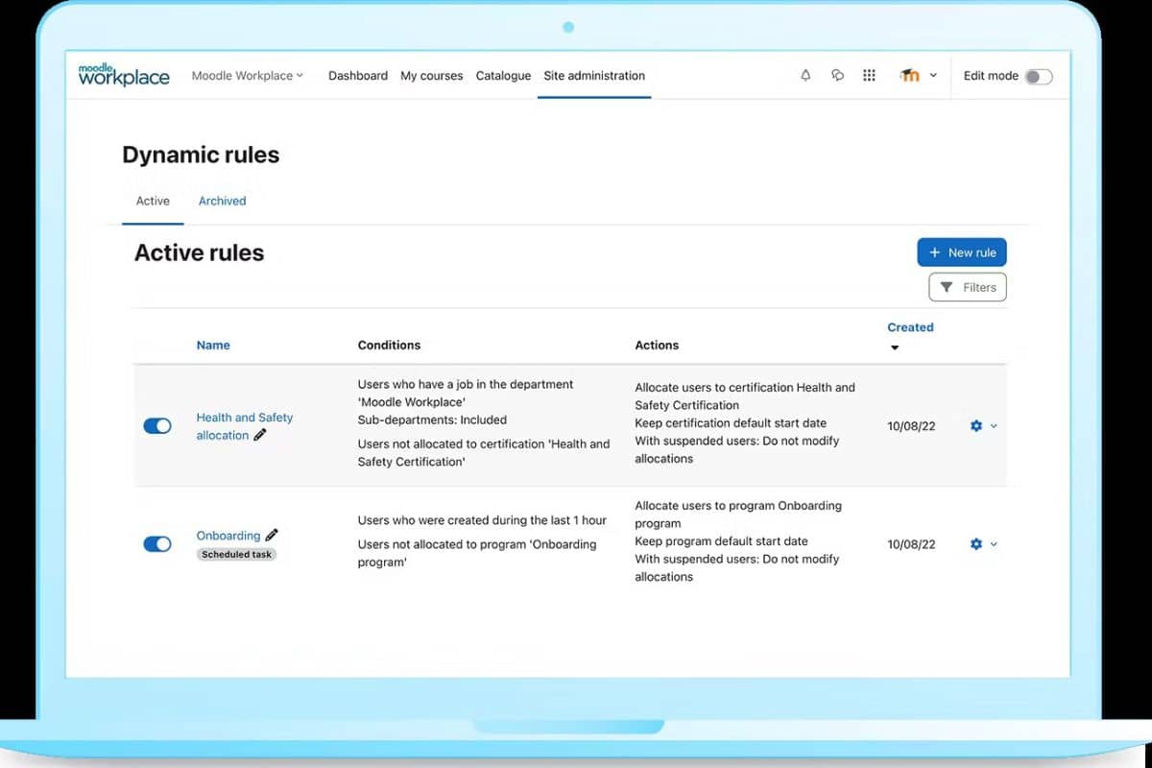Open the app launcher grid icon
This screenshot has width=1152, height=768.
(x=870, y=75)
